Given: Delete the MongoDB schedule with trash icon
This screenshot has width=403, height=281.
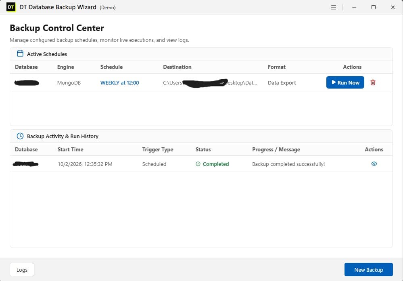Looking at the screenshot, I should tap(373, 82).
